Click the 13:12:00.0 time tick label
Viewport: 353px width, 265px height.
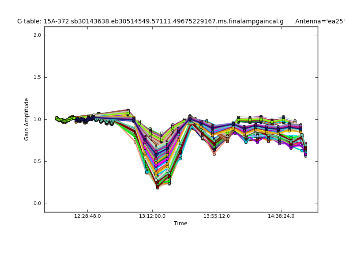coord(152,216)
